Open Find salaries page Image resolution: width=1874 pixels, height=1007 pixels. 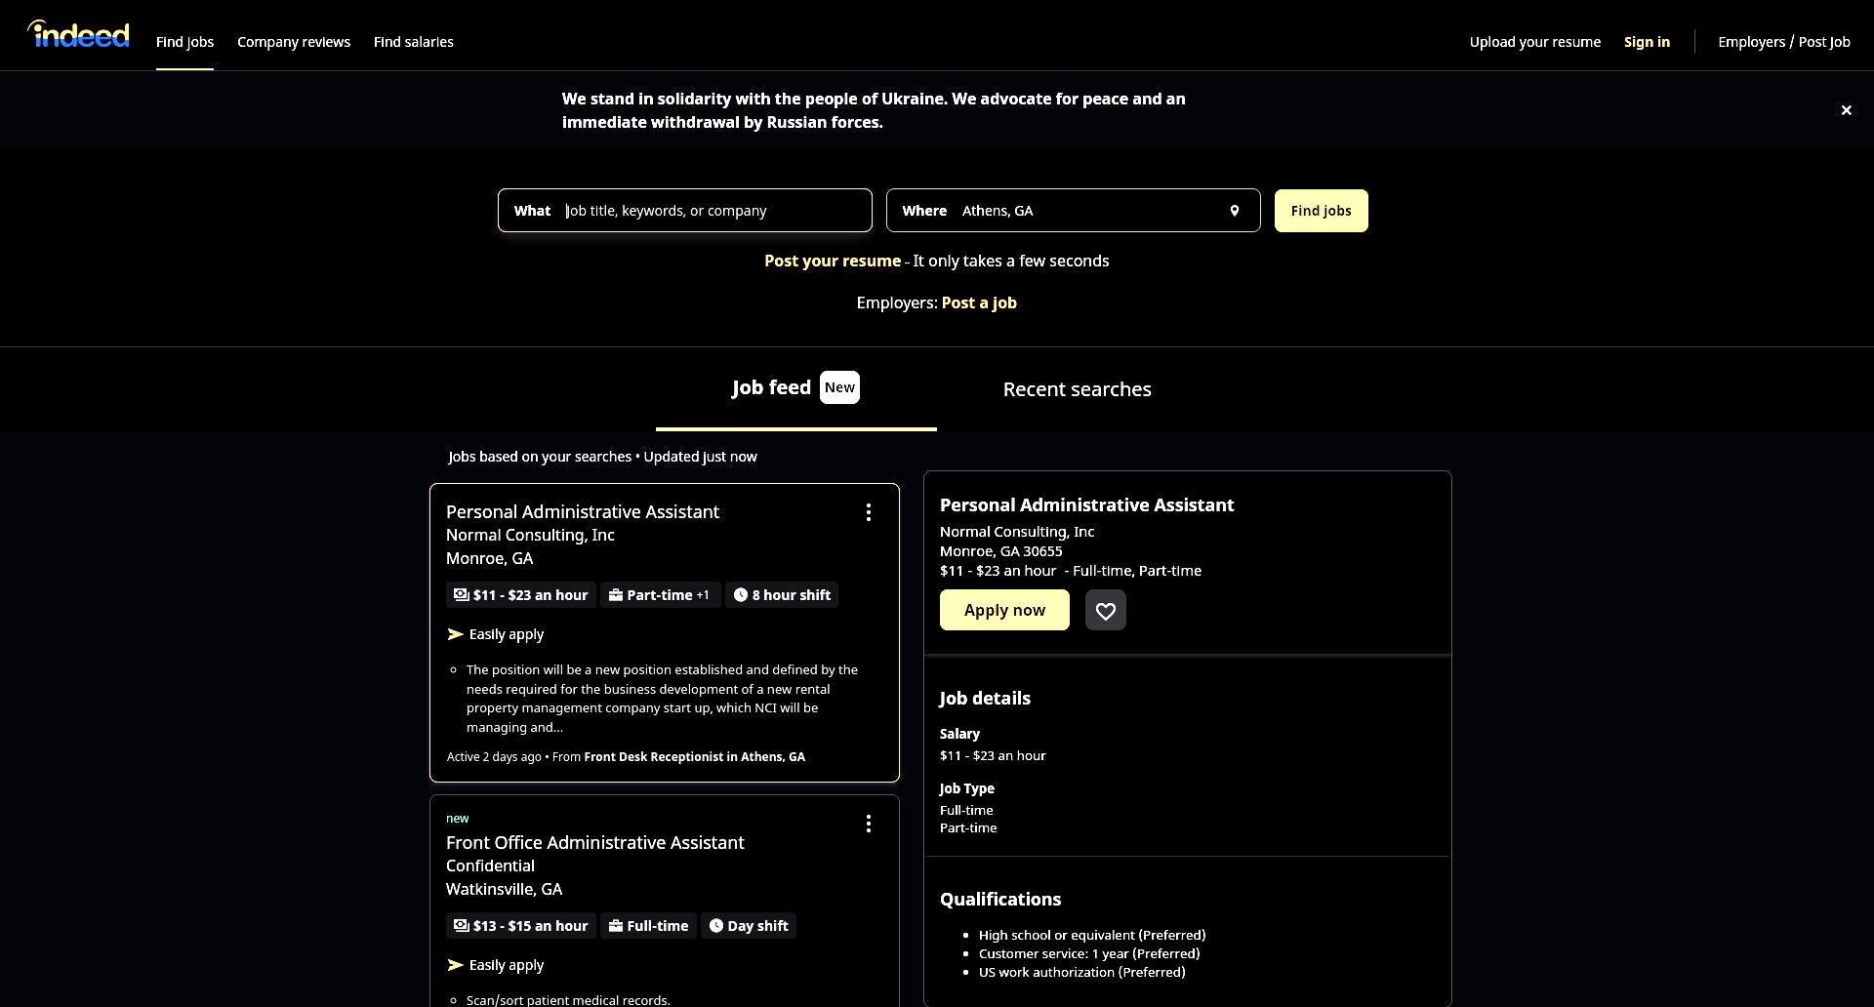click(x=414, y=42)
